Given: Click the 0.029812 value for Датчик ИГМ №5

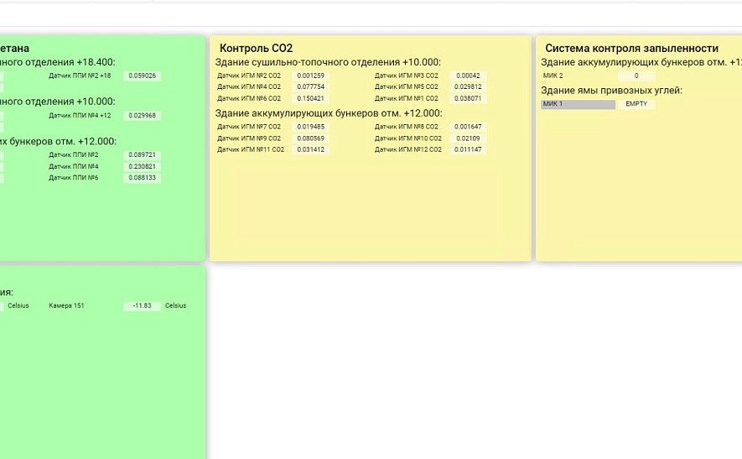Looking at the screenshot, I should point(468,87).
